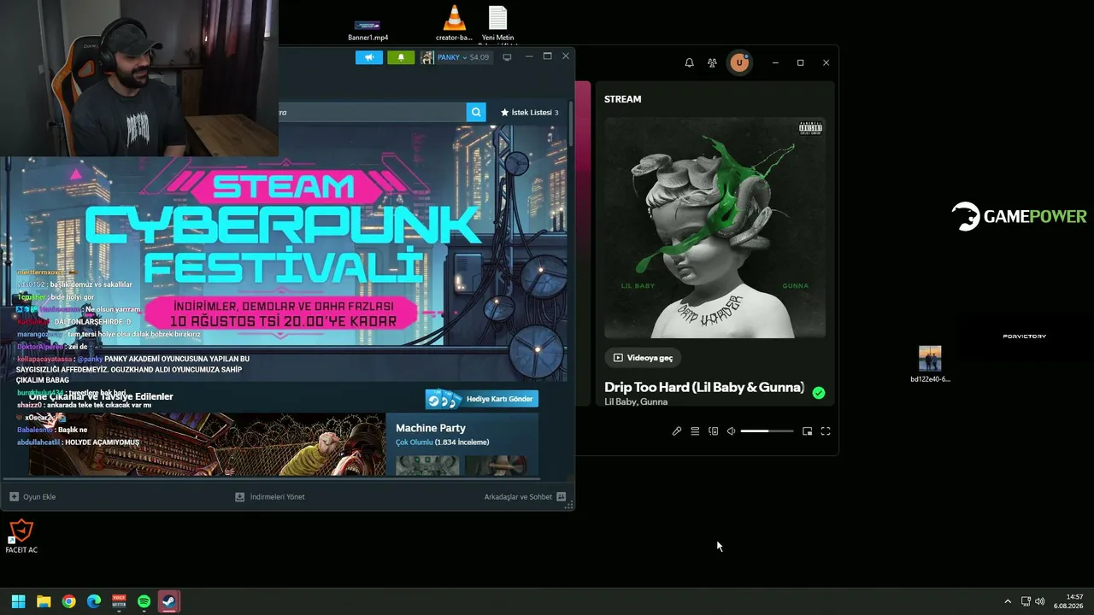Click the Lil Baby, Gunna artist names

(636, 401)
